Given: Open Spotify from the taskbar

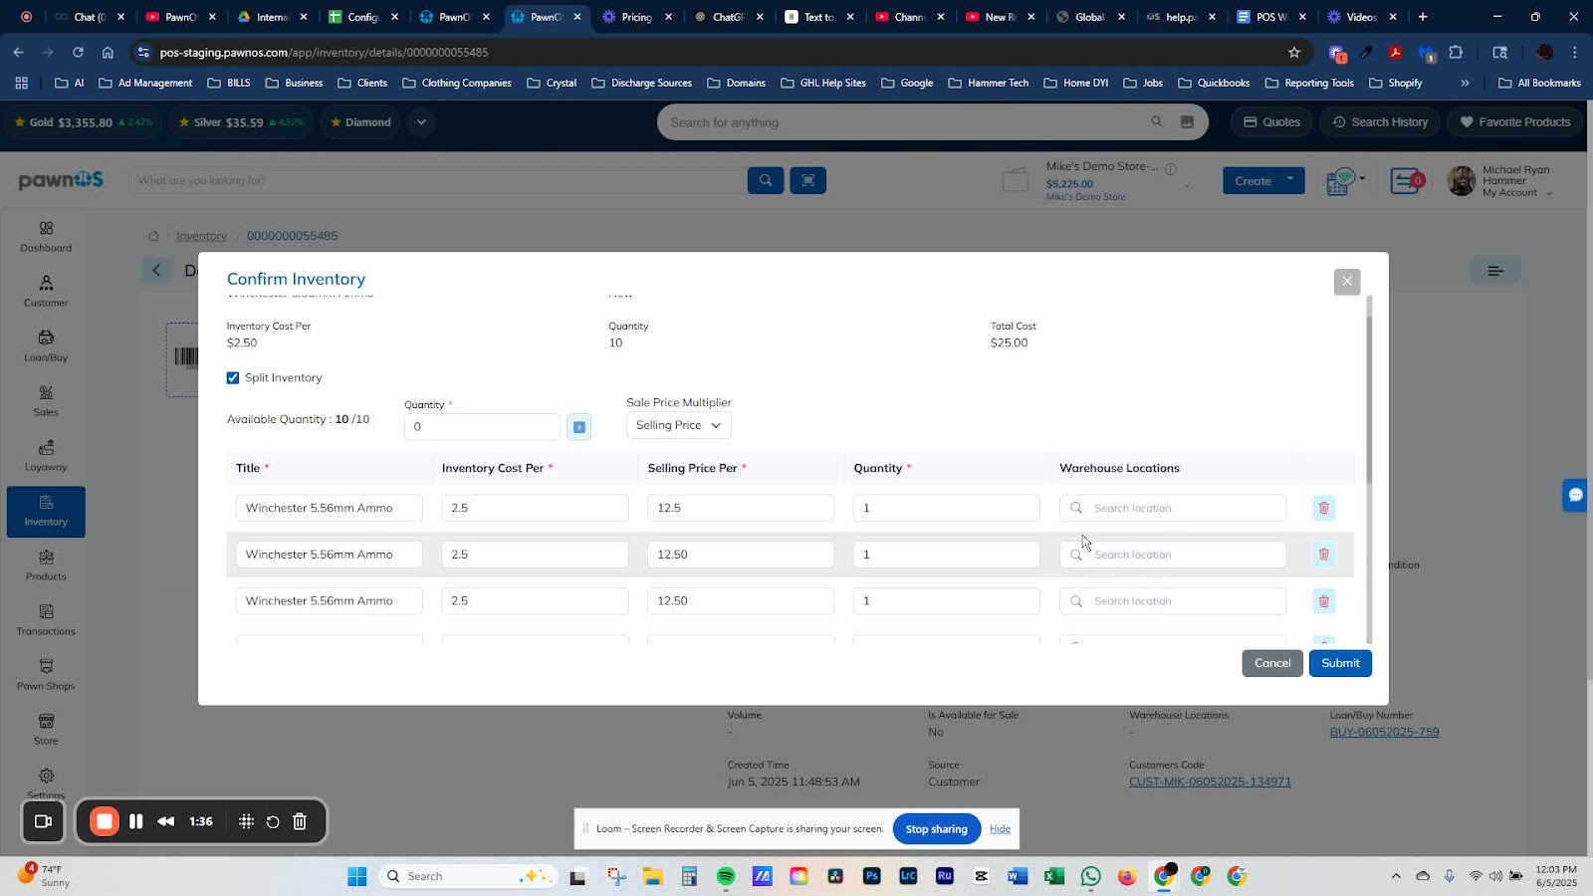Looking at the screenshot, I should [726, 876].
